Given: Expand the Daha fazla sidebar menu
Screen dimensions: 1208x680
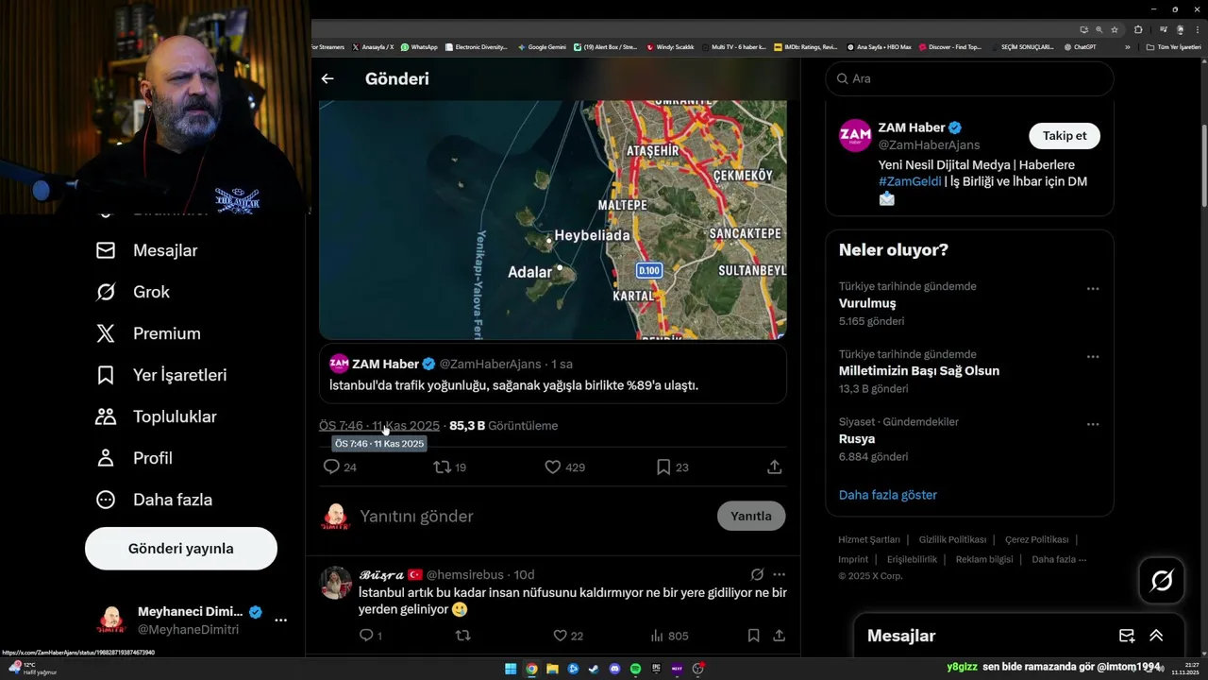Looking at the screenshot, I should point(154,500).
